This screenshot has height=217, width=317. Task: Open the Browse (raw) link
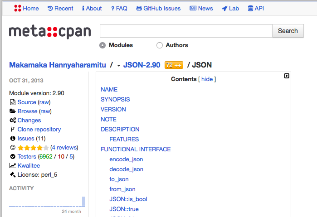click(x=45, y=111)
